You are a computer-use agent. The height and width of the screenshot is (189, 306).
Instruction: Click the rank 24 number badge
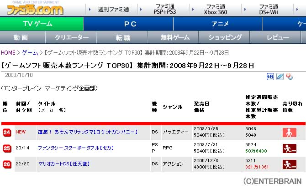(x=7, y=133)
